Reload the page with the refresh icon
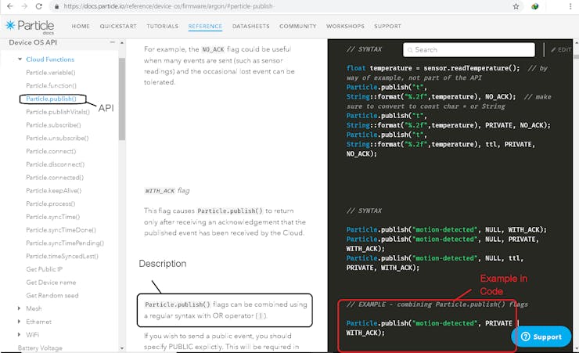 click(39, 6)
